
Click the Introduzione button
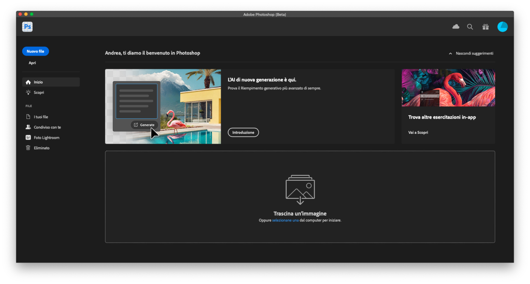(243, 132)
